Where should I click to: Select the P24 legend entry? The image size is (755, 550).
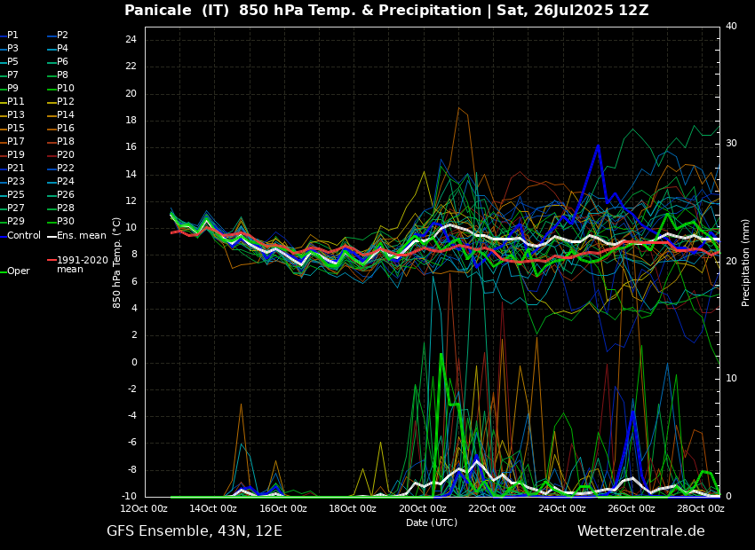66,182
